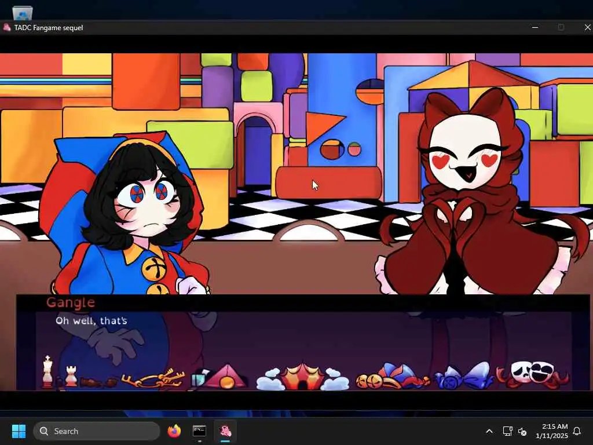
Task: Open Firefox from the taskbar
Action: pos(174,431)
